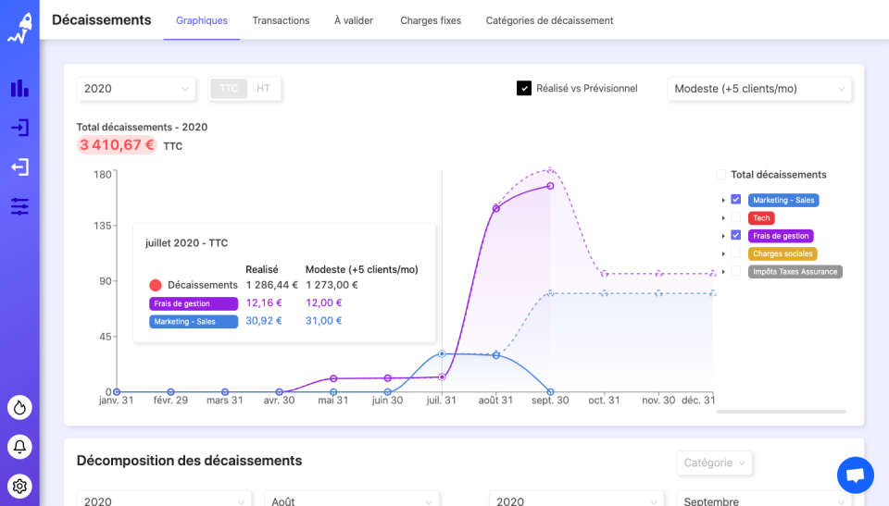Click the outgoing arrow sidebar icon
This screenshot has width=889, height=506.
(x=19, y=167)
